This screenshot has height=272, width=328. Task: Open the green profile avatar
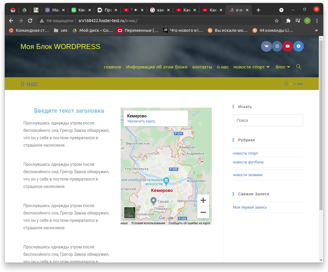[x=307, y=21]
